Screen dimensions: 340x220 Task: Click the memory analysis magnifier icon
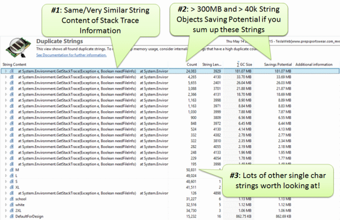[18, 48]
